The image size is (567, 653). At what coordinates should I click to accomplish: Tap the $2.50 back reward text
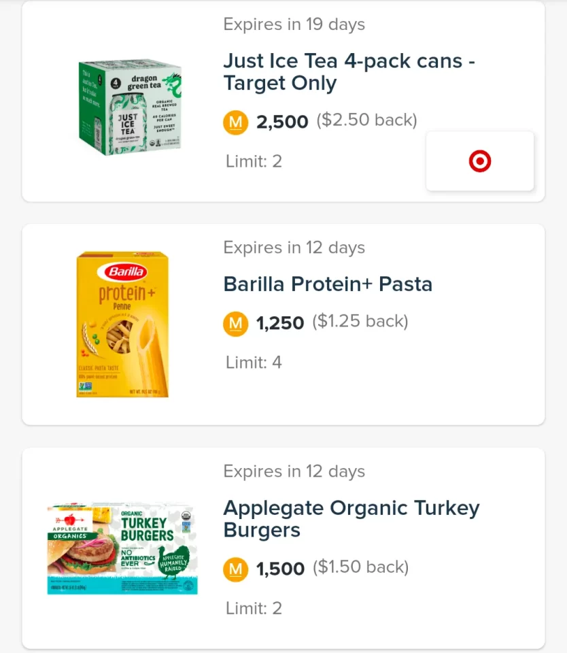366,120
